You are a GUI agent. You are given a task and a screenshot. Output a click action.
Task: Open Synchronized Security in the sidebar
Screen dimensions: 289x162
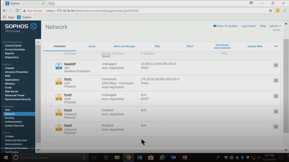[x=18, y=99]
